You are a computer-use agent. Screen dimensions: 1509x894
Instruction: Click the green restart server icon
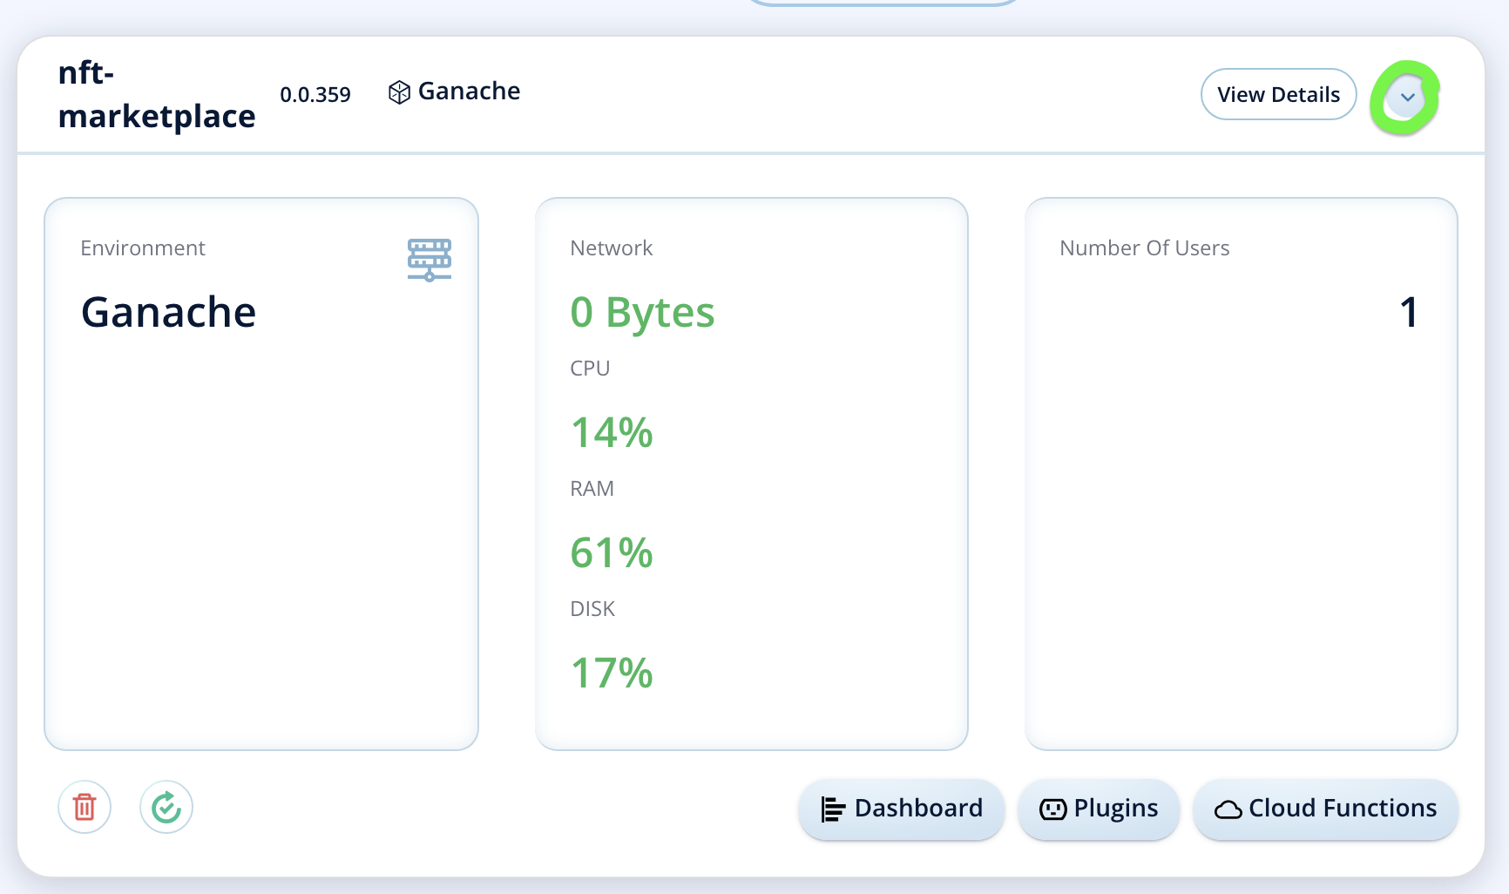tap(166, 807)
